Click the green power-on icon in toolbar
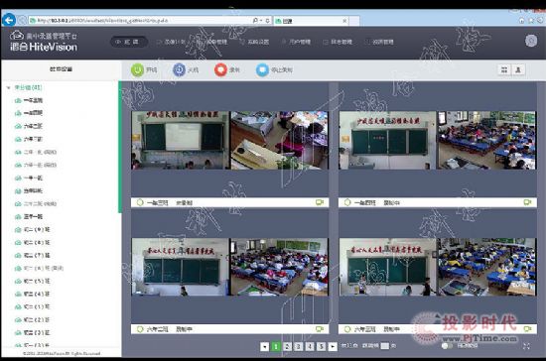546x361 pixels. pos(138,69)
